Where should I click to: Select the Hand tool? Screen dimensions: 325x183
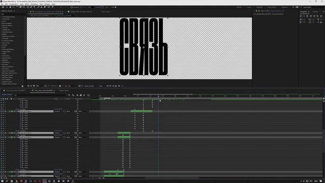click(10, 7)
